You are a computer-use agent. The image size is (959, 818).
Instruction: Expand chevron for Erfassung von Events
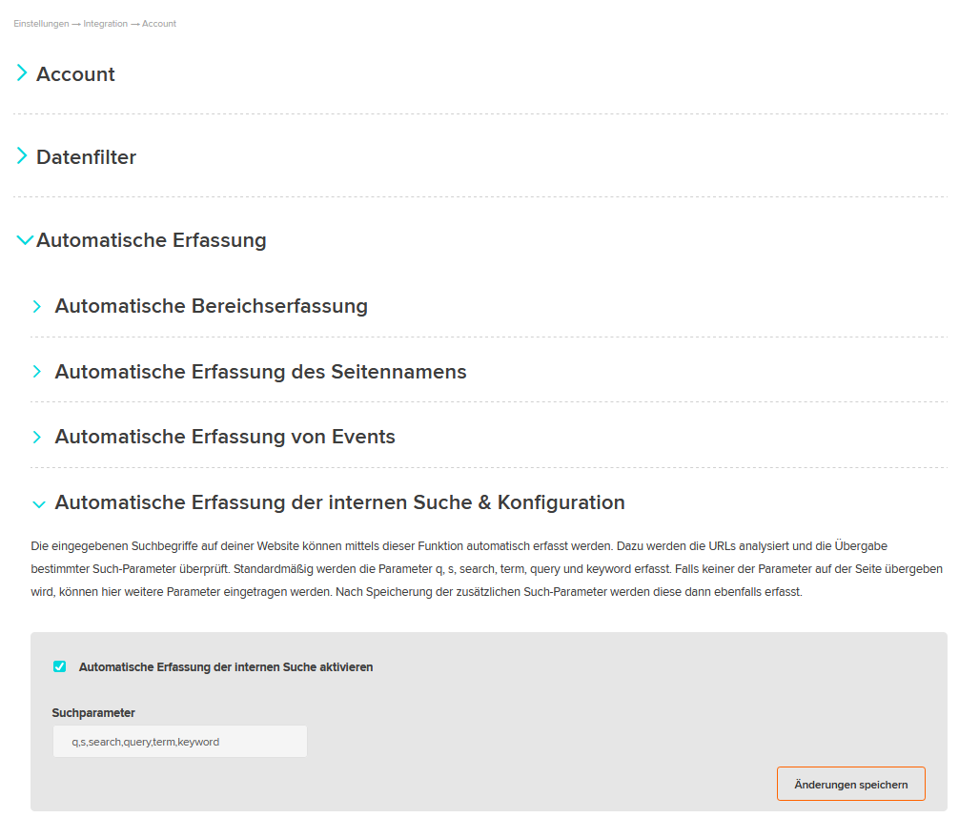coord(36,437)
